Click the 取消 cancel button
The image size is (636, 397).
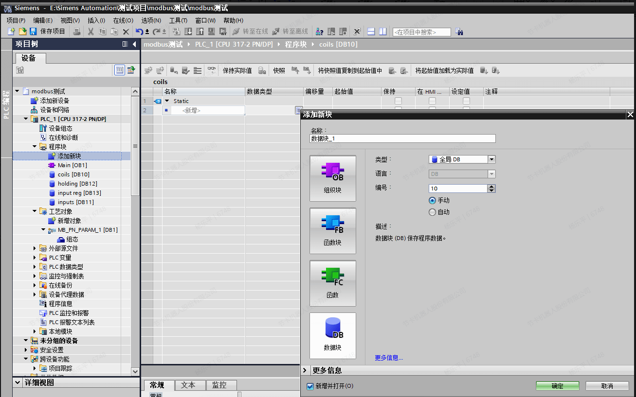tap(607, 386)
